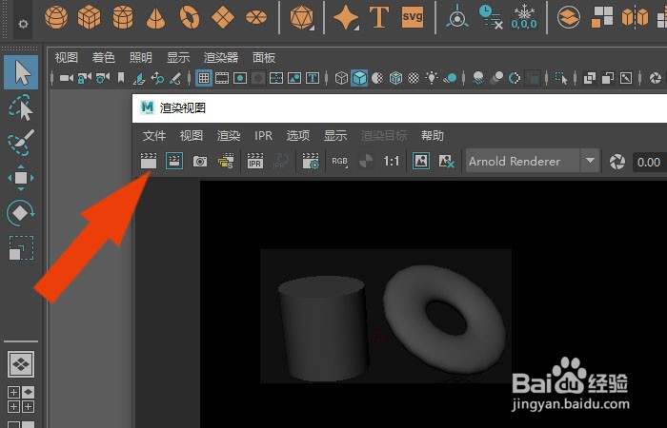Open render settings clapperboard gear icon
667x428 pixels.
tap(311, 161)
